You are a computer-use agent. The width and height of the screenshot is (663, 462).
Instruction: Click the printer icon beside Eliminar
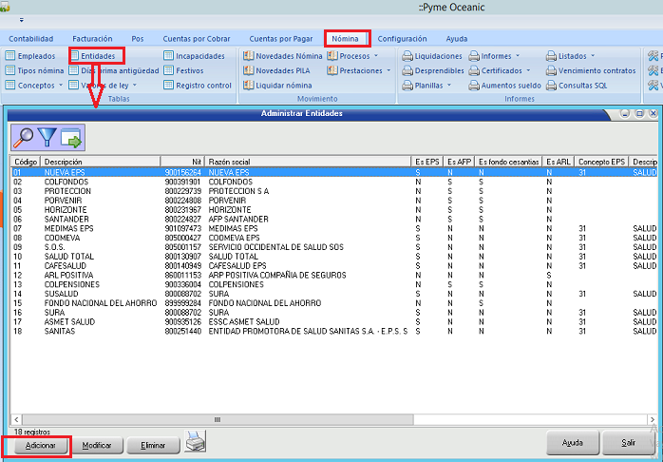pyautogui.click(x=195, y=441)
